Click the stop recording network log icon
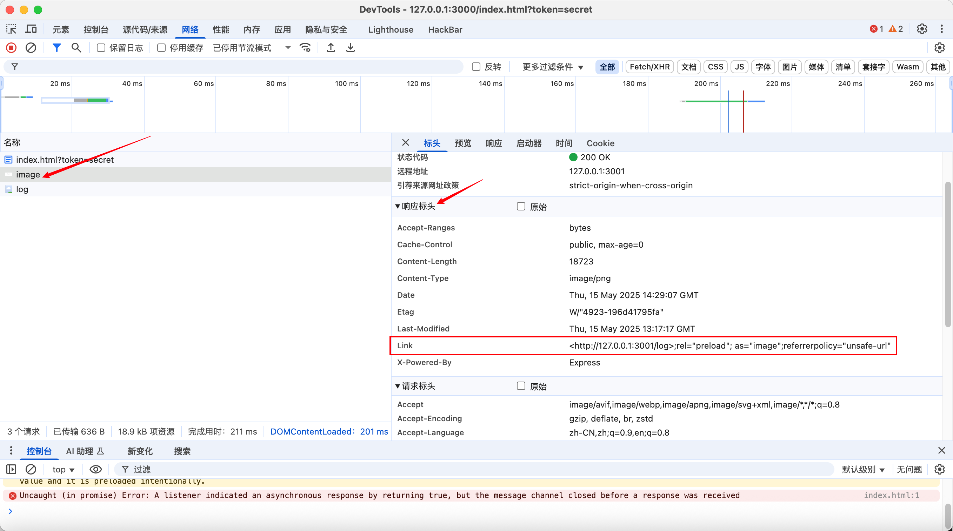This screenshot has height=531, width=953. coord(11,48)
